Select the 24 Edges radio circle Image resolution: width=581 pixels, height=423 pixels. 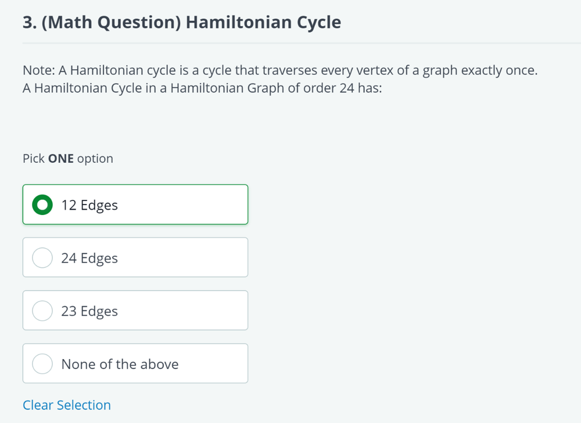tap(42, 258)
